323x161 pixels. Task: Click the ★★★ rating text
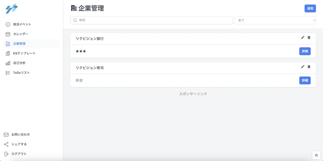[81, 51]
